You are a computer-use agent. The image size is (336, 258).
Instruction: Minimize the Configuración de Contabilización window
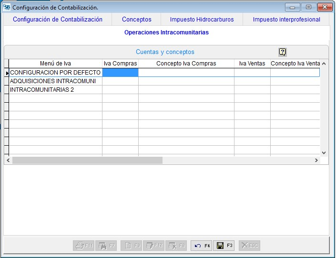pos(292,7)
